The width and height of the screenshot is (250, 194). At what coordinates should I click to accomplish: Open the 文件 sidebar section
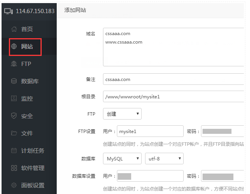[x=29, y=133]
